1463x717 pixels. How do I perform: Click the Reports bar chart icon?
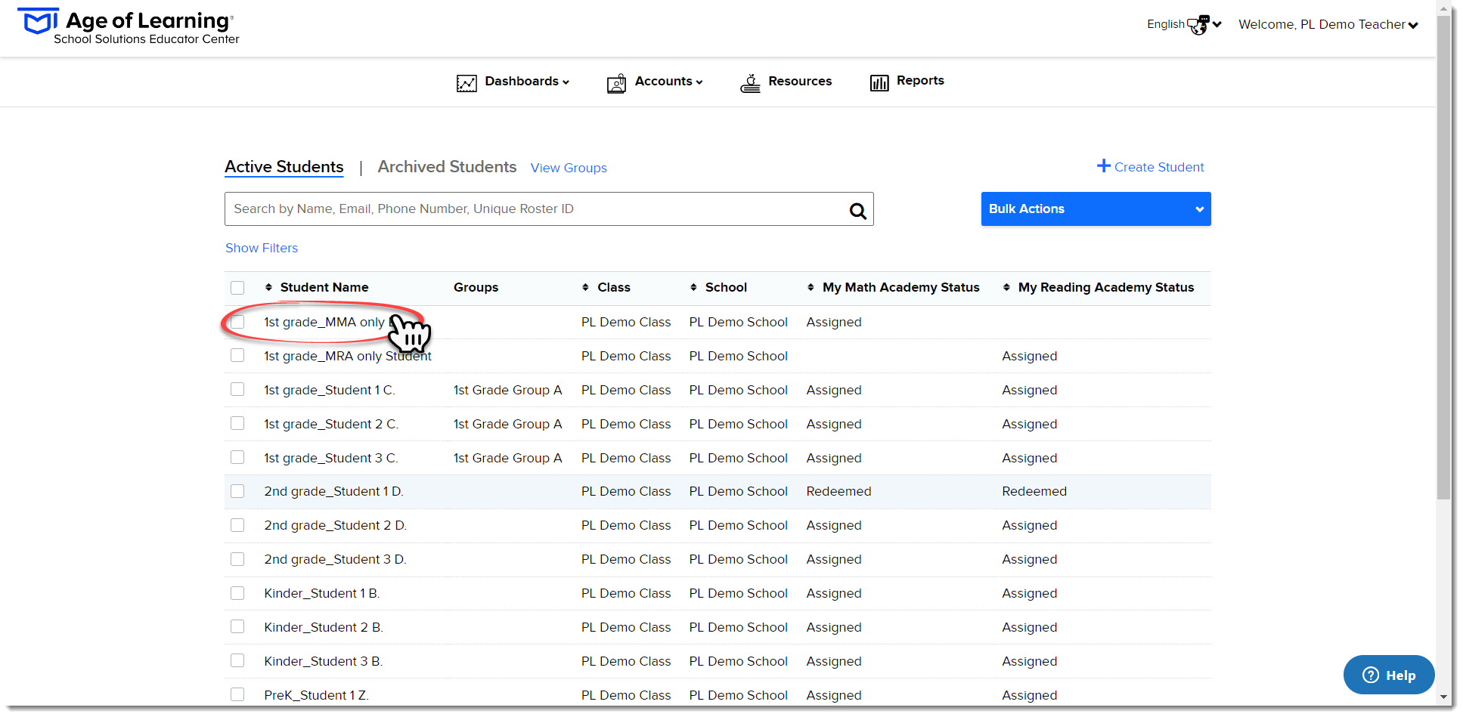(879, 83)
